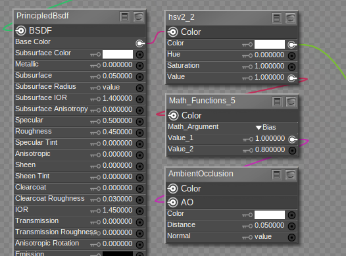Click Subsurface Radius value field
The height and width of the screenshot is (256, 346).
point(111,87)
